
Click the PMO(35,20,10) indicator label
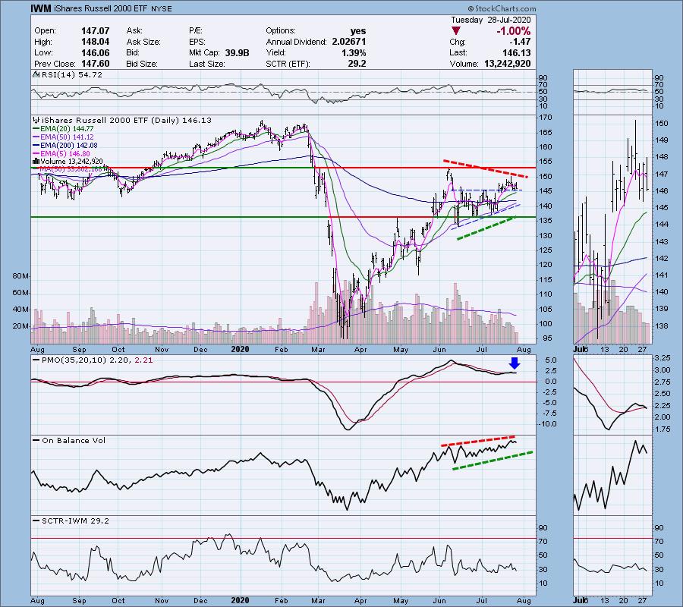[97, 360]
